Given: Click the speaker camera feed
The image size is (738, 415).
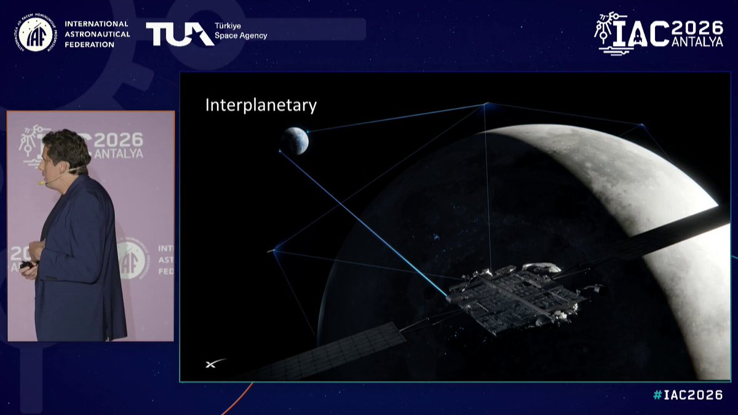Looking at the screenshot, I should point(90,226).
